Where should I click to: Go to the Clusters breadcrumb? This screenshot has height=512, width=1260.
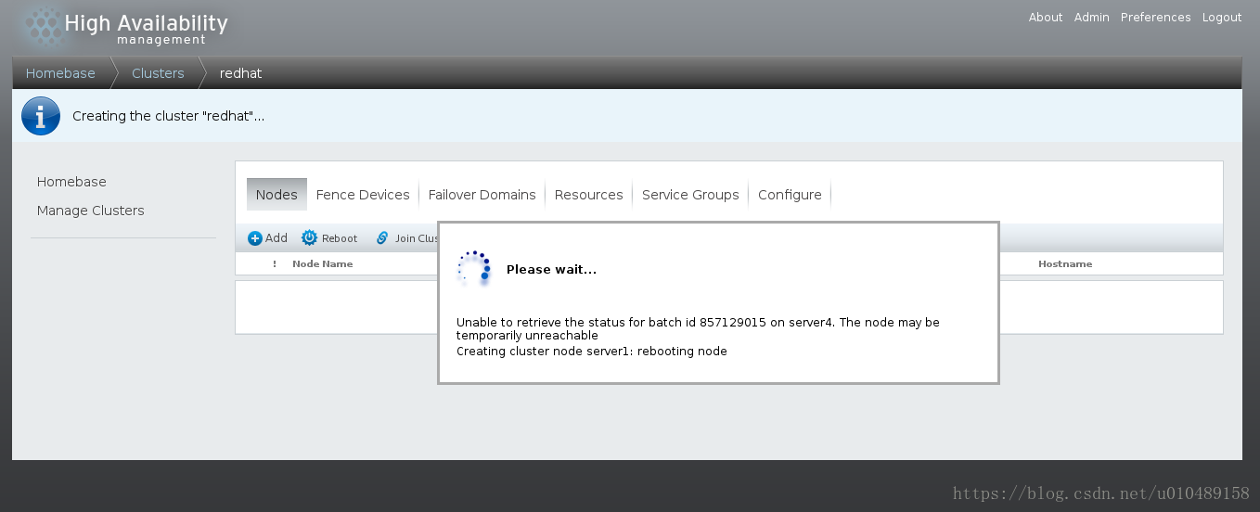158,73
